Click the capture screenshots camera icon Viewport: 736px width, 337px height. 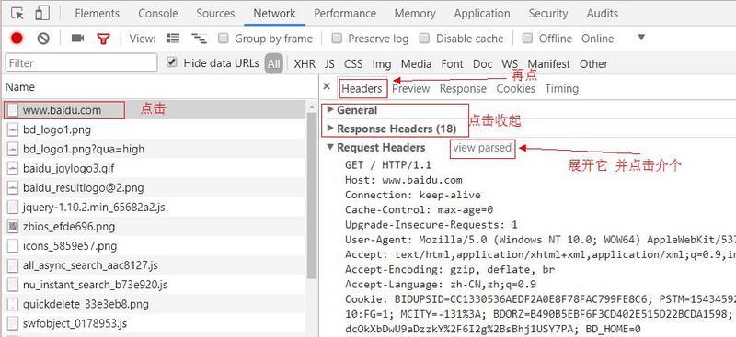point(77,39)
